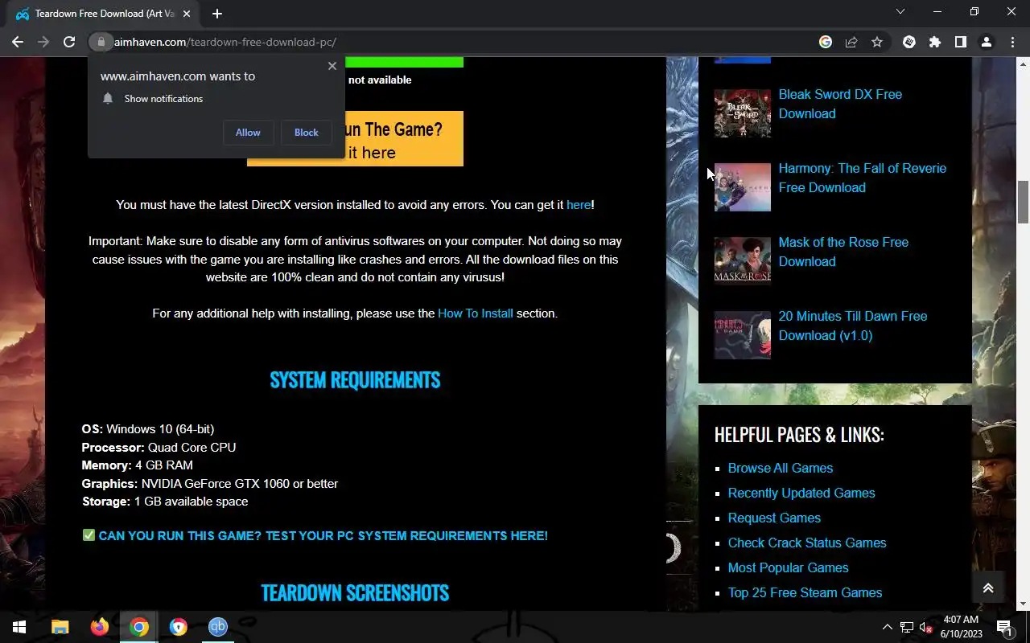Open Check Crack Status Games link
This screenshot has width=1030, height=643.
pos(807,543)
